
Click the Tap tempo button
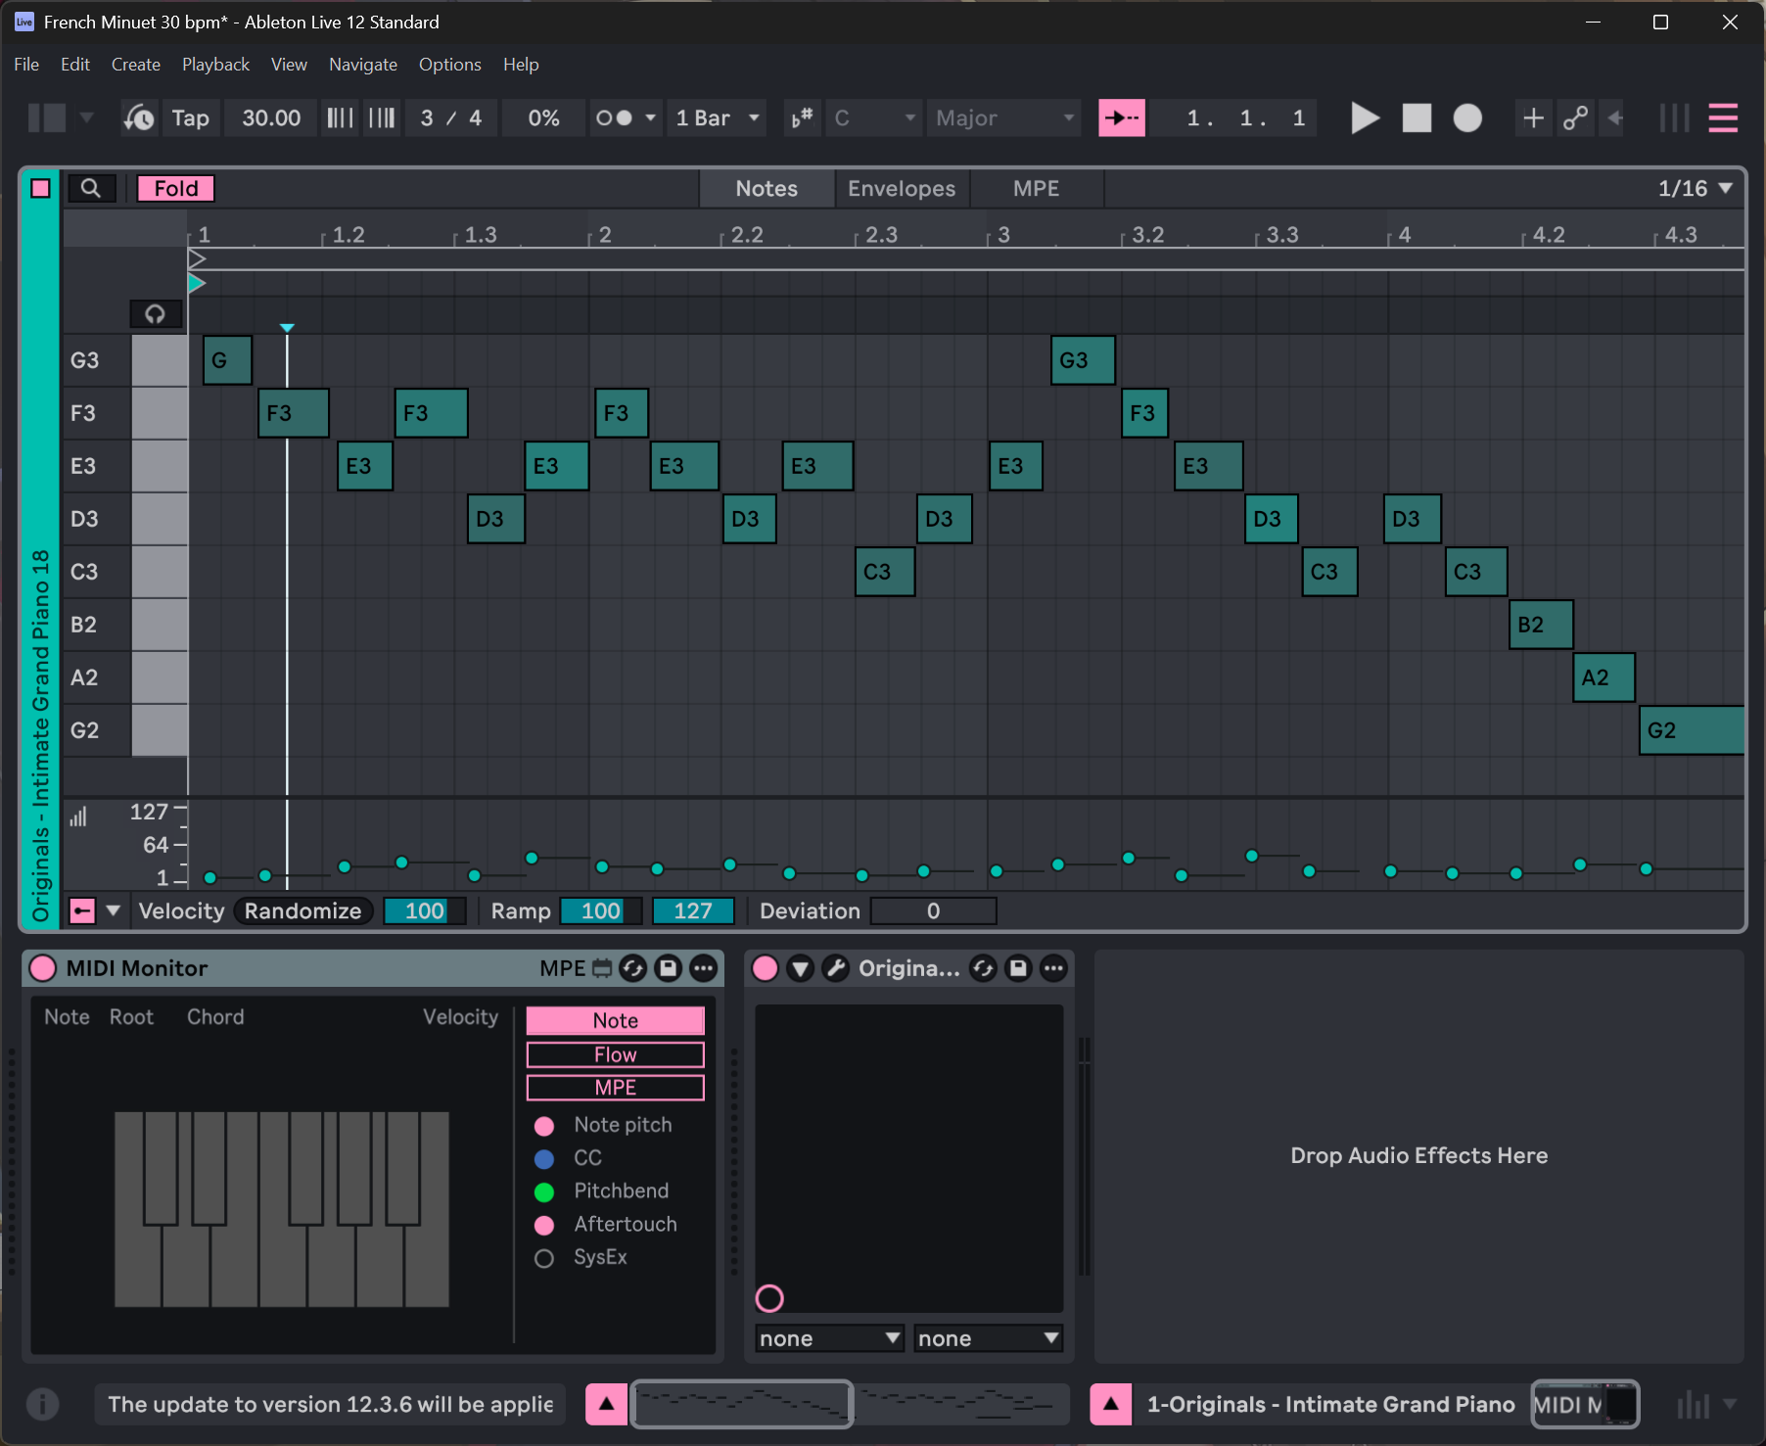(x=189, y=117)
